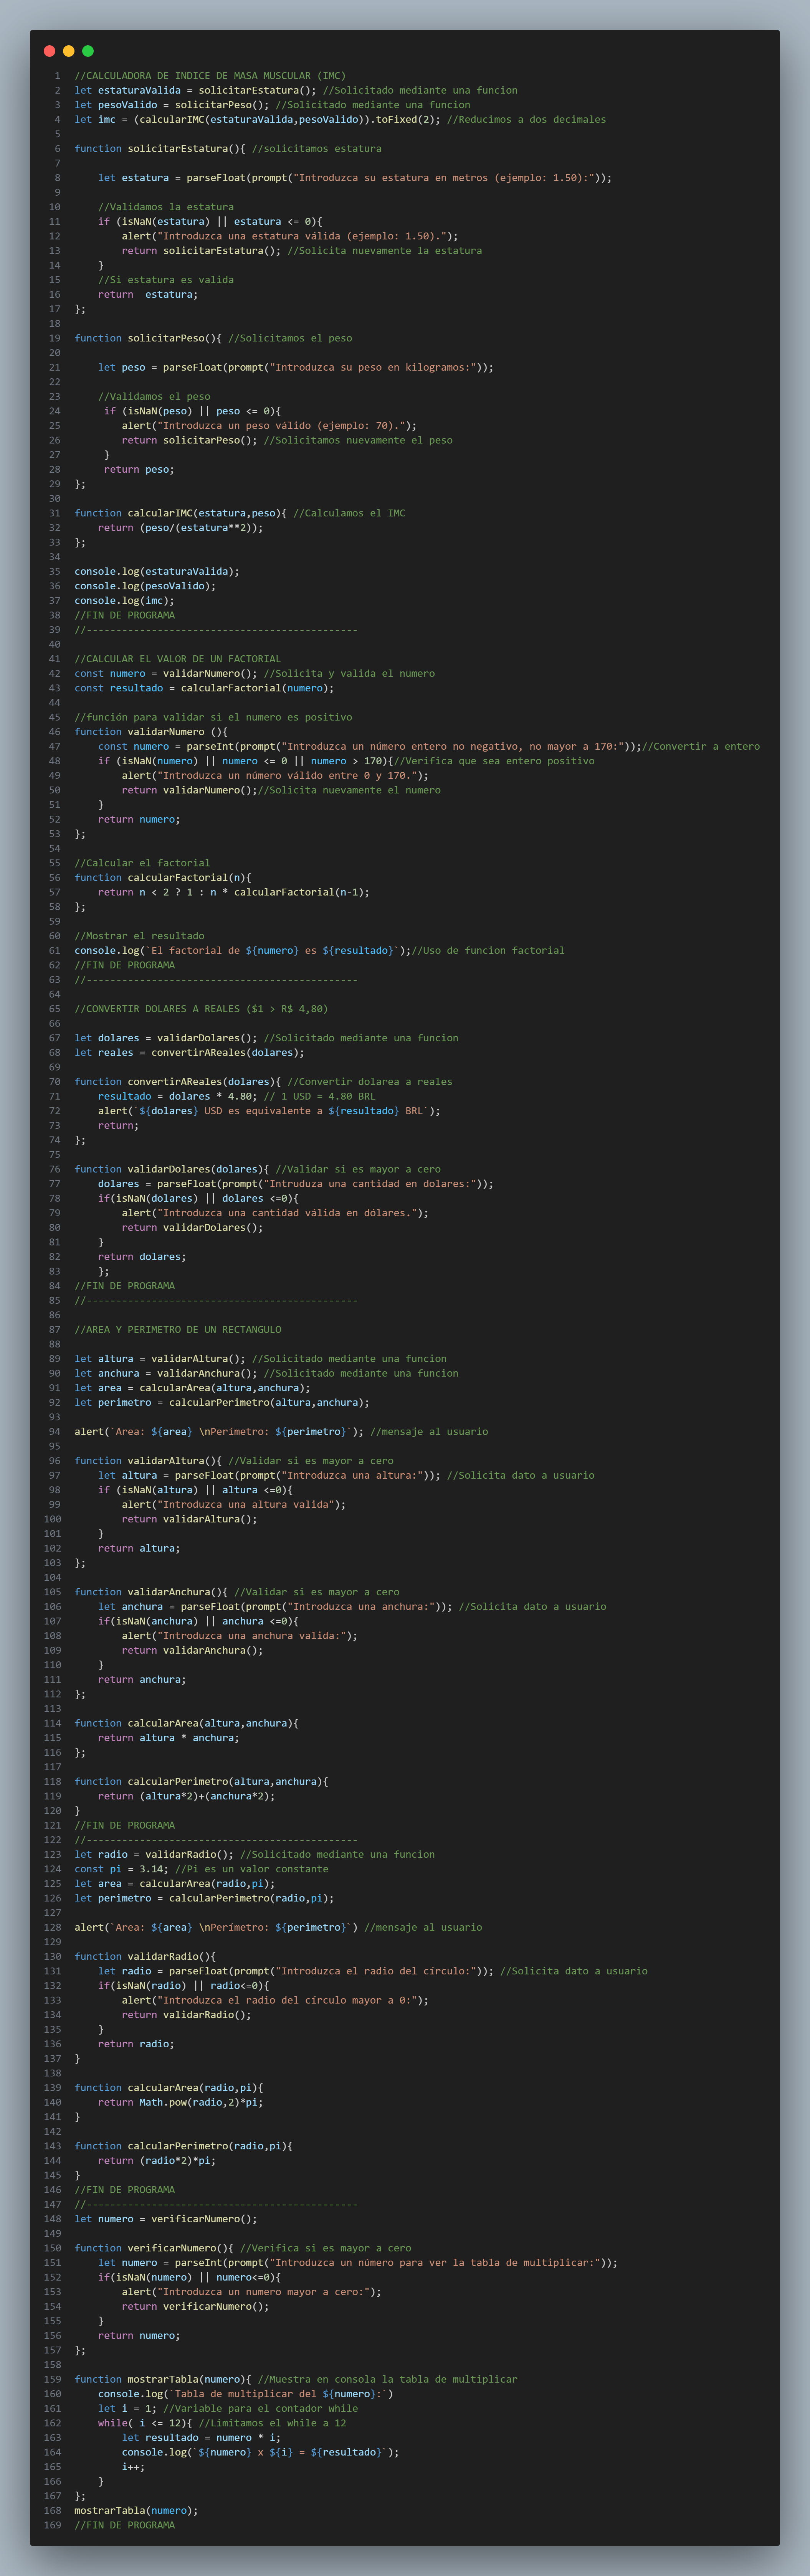This screenshot has height=2576, width=810.
Task: Click the prompt 'Introduzca su estatura en metros' line
Action: 355,178
